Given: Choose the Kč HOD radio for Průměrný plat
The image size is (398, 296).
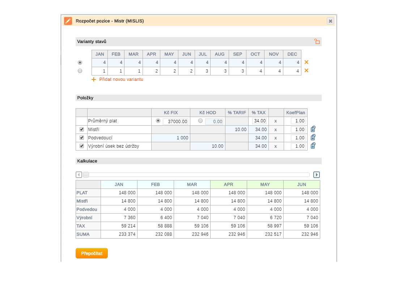Looking at the screenshot, I should (200, 121).
